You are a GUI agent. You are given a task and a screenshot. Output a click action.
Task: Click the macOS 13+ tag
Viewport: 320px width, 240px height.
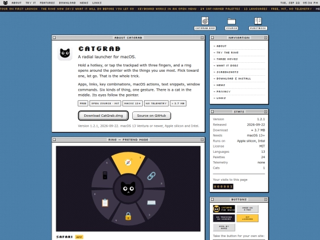coord(133,104)
